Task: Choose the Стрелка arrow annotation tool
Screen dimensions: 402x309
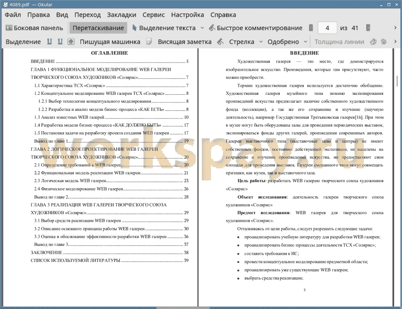Action: point(242,42)
